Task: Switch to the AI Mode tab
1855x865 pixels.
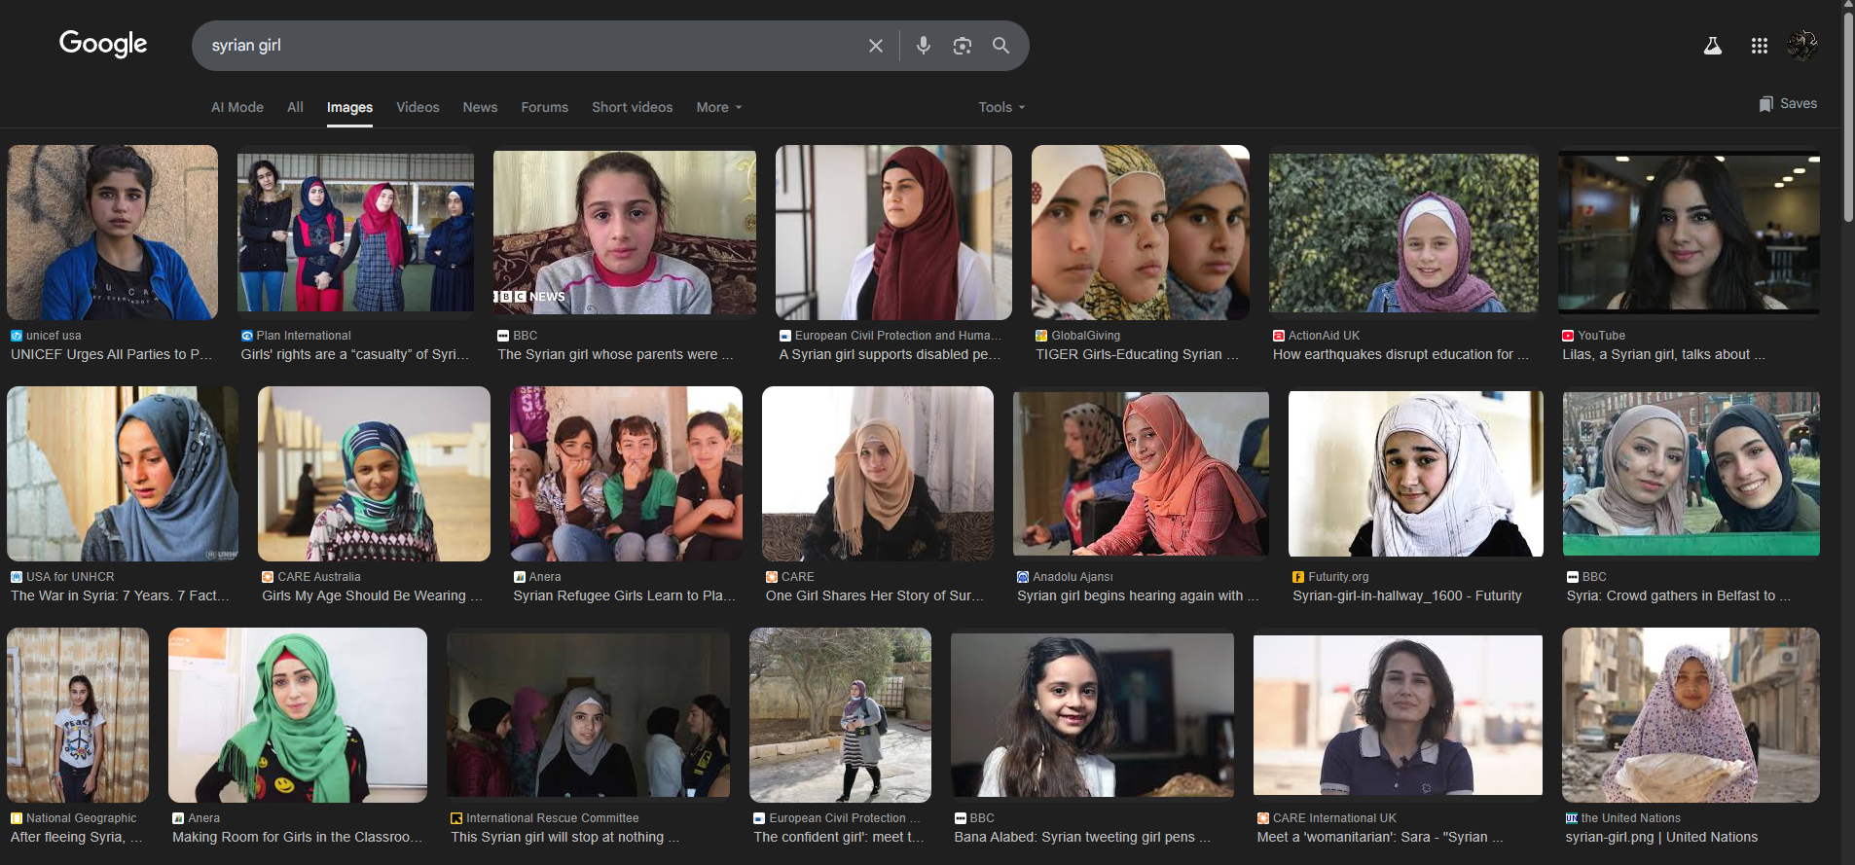Action: tap(237, 107)
